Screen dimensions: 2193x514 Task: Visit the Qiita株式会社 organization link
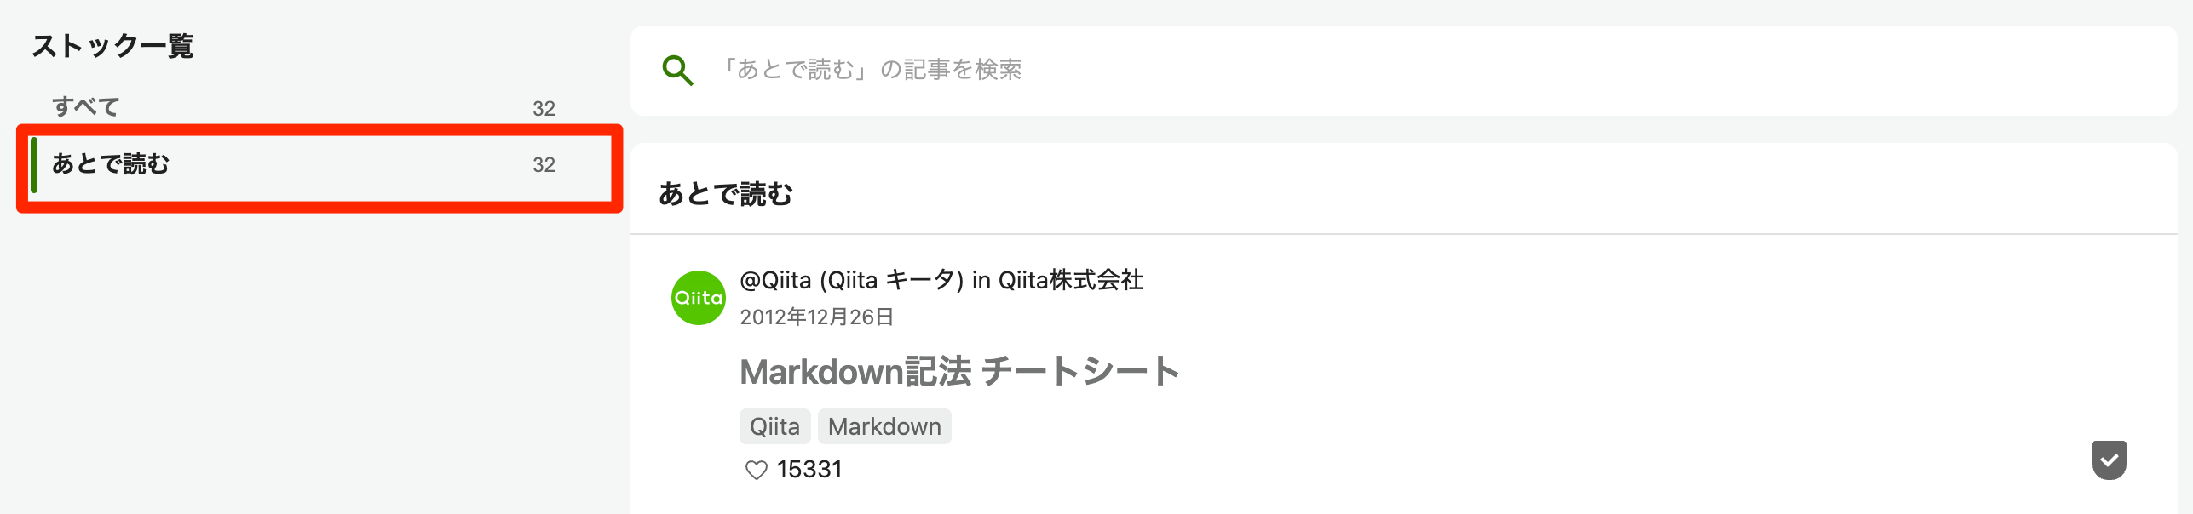pos(1071,280)
